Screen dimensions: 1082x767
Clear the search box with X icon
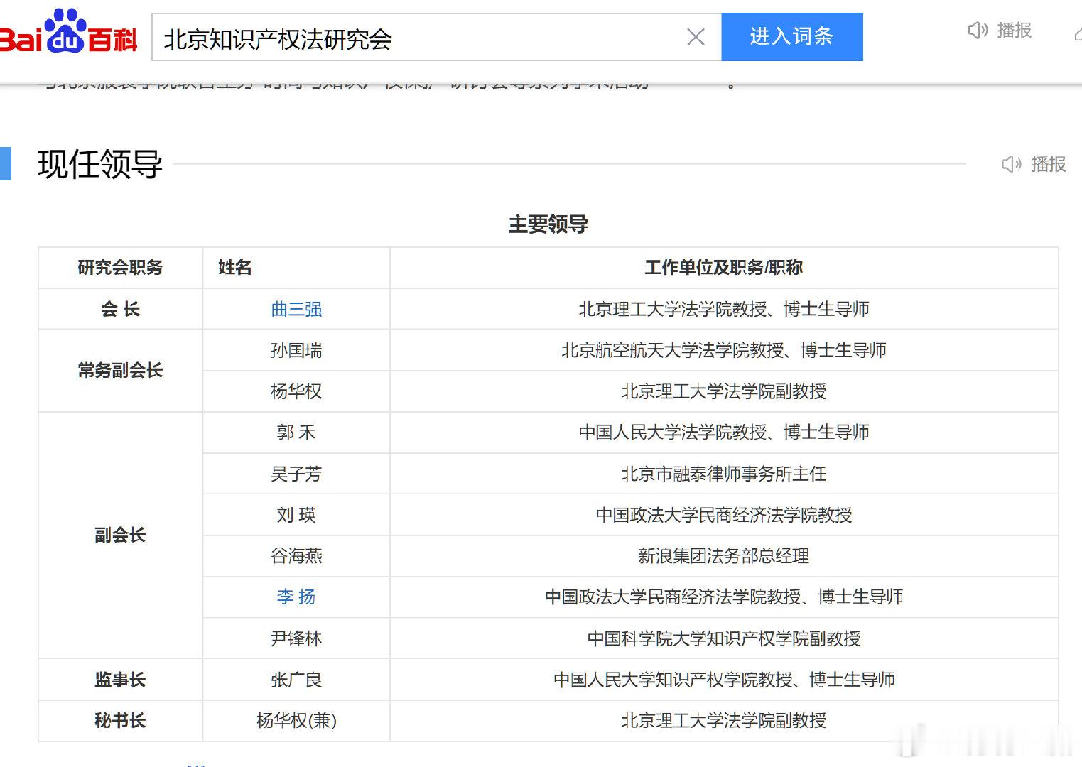(696, 37)
